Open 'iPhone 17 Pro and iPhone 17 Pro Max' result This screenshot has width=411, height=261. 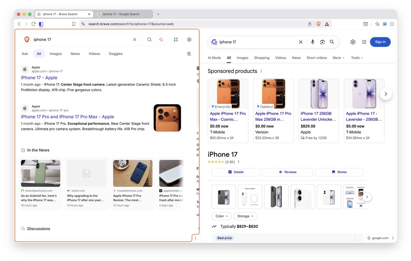click(67, 117)
